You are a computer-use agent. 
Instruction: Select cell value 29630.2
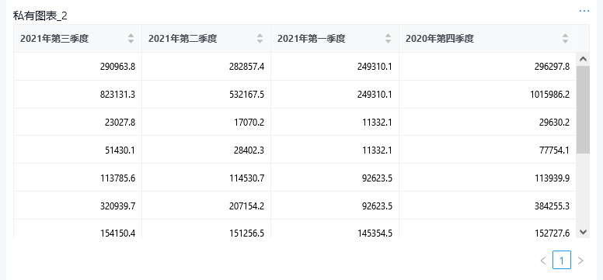[554, 122]
